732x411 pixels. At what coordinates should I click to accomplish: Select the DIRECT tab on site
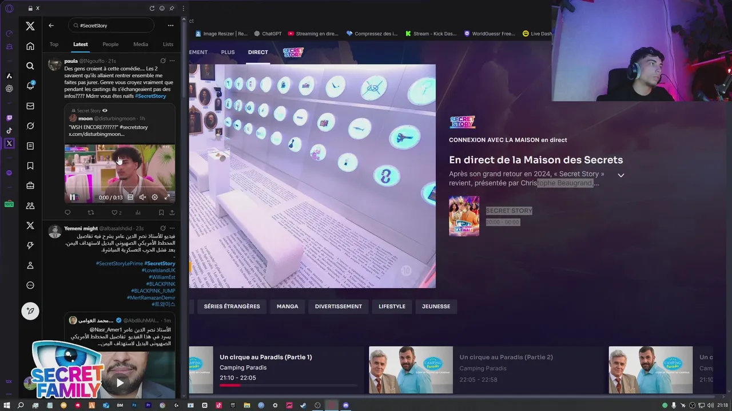(258, 52)
